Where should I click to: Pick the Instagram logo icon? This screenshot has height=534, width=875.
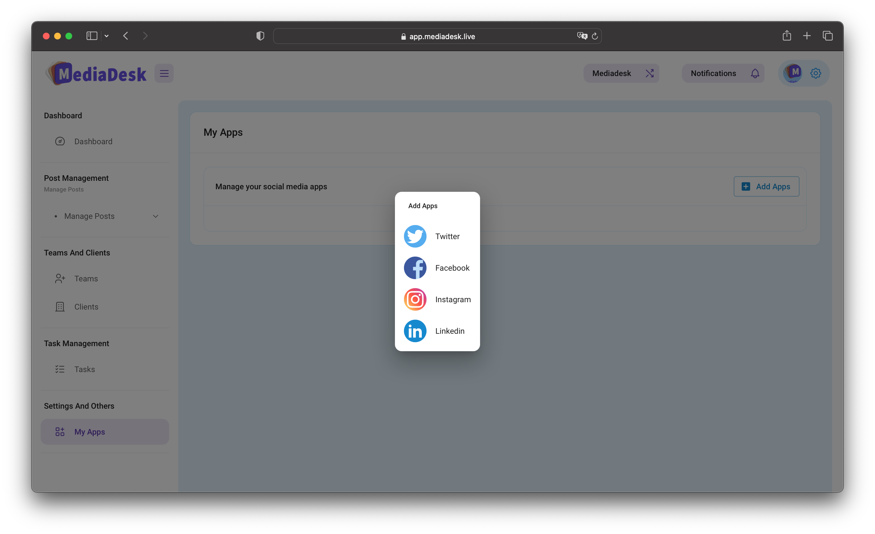click(415, 299)
